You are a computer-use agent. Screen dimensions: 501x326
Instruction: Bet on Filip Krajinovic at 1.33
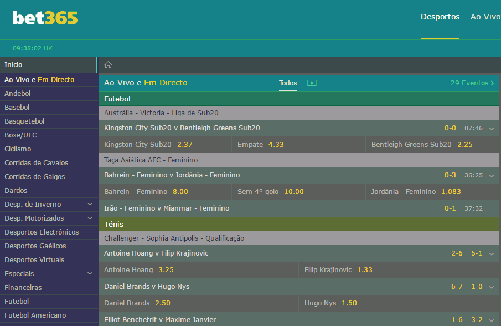tap(399, 269)
